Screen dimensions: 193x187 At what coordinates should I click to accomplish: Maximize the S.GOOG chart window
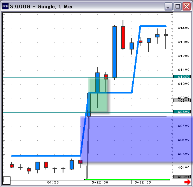pos(177,6)
